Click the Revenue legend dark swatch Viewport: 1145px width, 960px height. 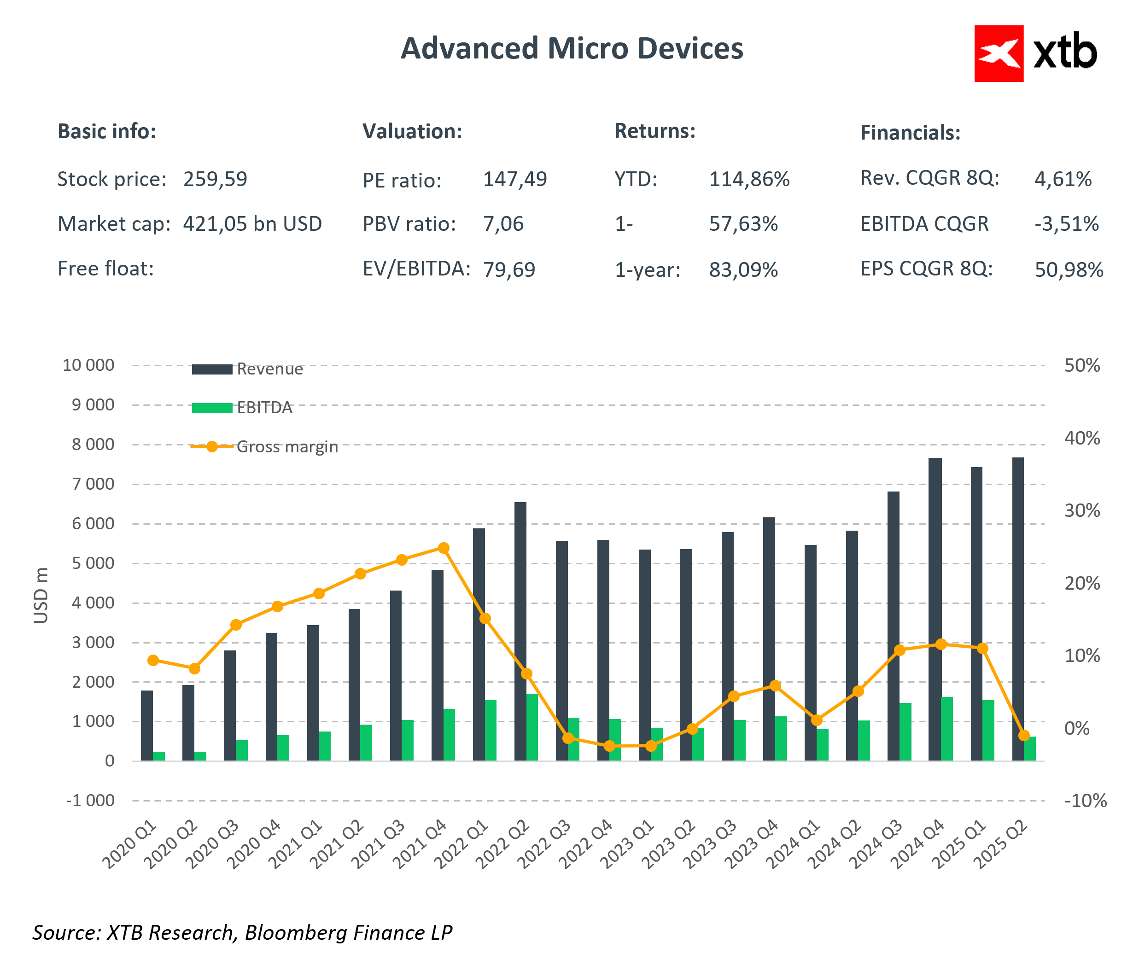(212, 369)
